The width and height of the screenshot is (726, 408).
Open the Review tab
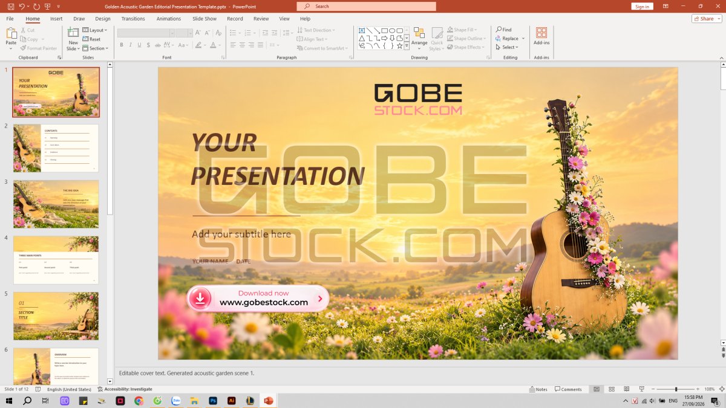(261, 19)
